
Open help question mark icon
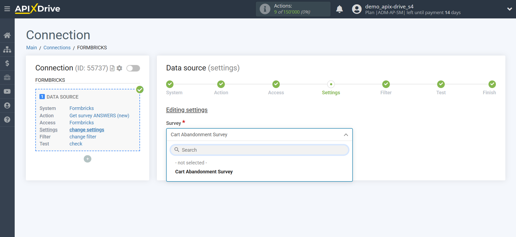(x=7, y=119)
